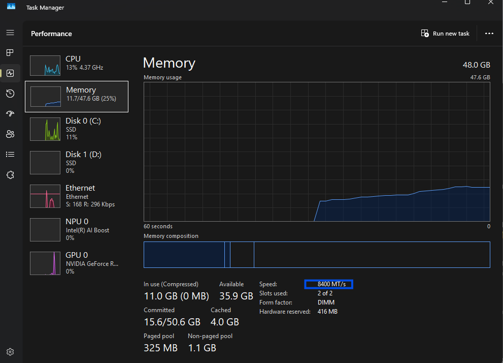Open the Users page
Image resolution: width=503 pixels, height=363 pixels.
[10, 134]
